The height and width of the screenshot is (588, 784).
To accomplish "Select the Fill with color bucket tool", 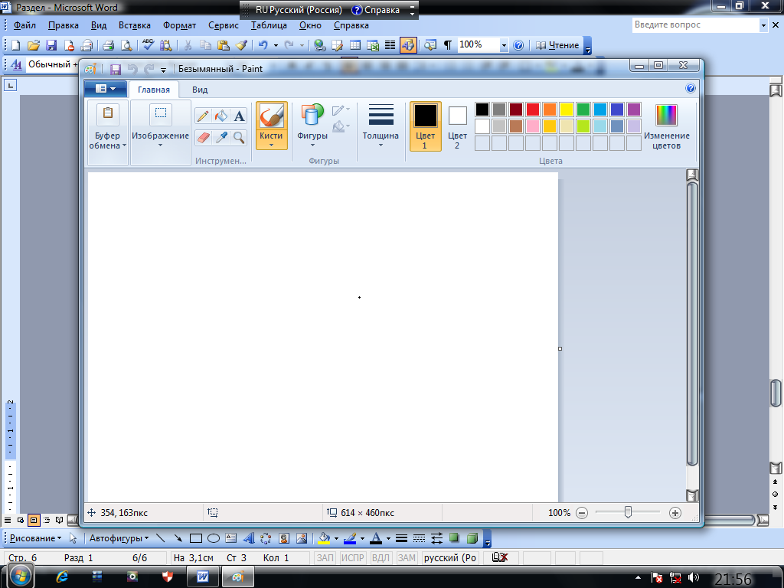I will coord(221,116).
